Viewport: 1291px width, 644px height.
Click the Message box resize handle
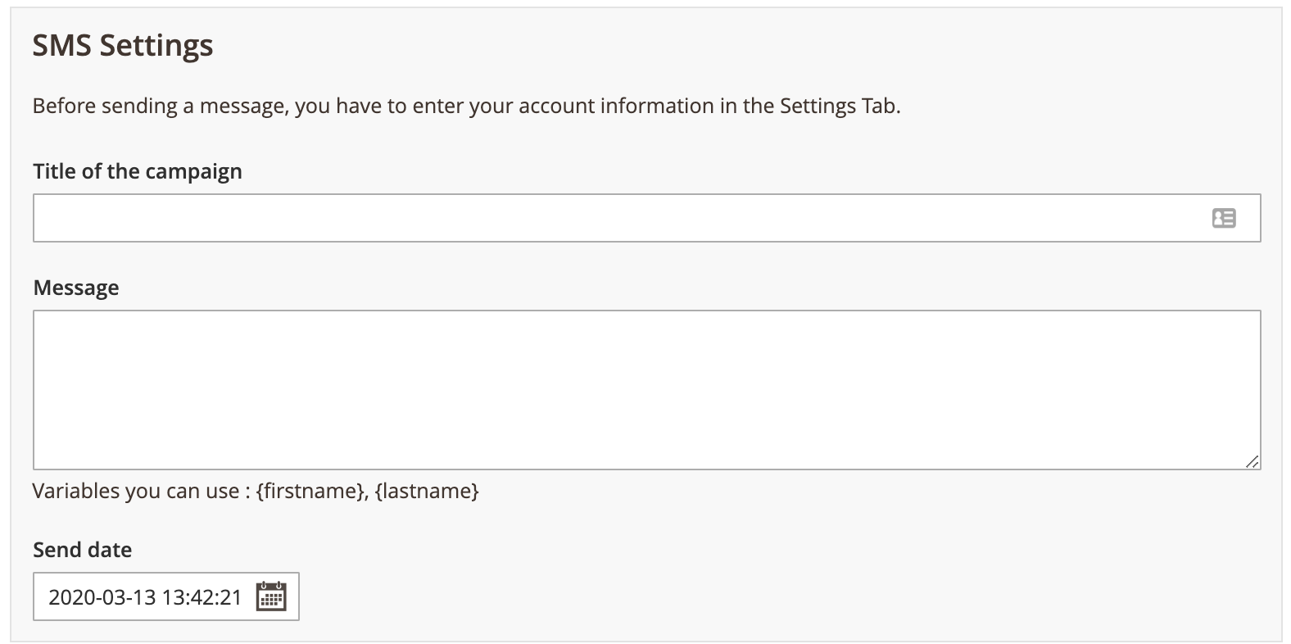pos(1252,462)
